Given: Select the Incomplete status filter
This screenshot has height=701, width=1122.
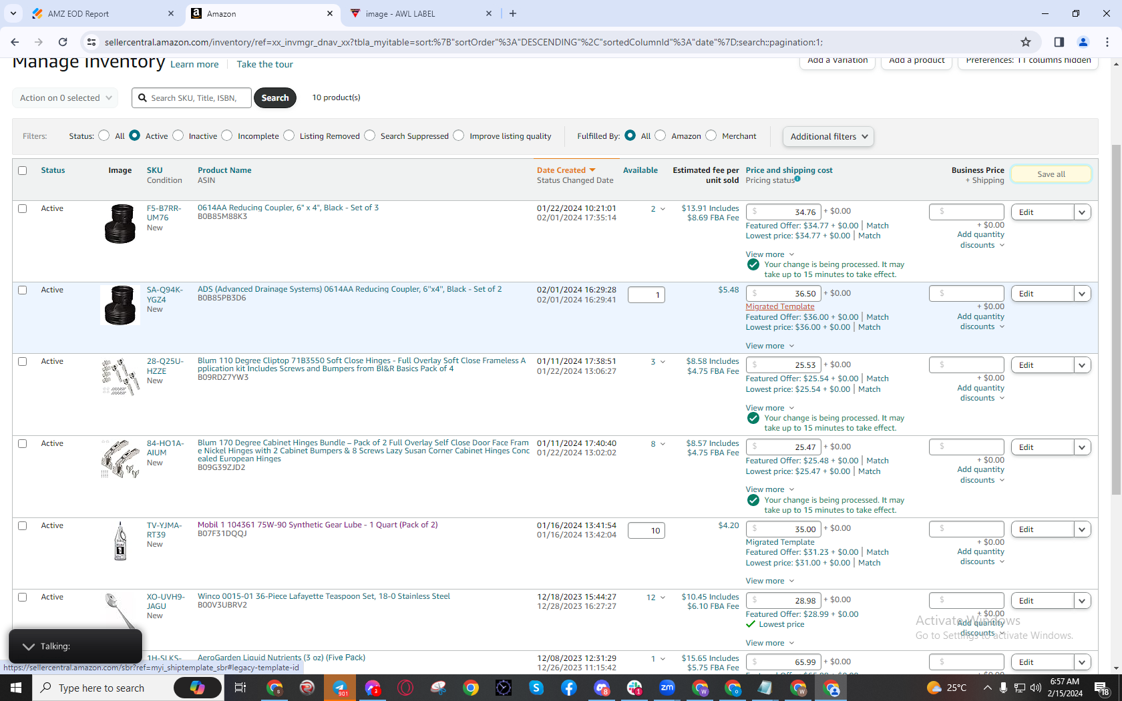Looking at the screenshot, I should (227, 136).
